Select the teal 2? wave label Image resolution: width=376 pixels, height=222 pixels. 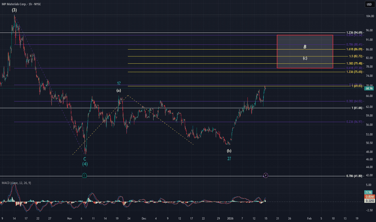pyautogui.click(x=229, y=158)
